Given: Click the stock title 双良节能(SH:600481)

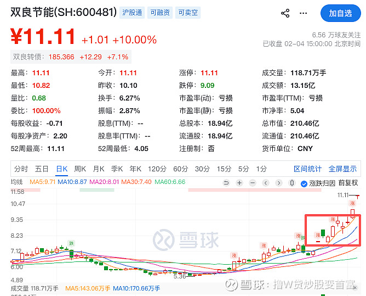Looking at the screenshot, I should [64, 12].
